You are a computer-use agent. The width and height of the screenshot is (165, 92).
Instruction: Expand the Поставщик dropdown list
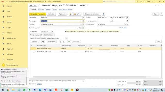[81, 21]
